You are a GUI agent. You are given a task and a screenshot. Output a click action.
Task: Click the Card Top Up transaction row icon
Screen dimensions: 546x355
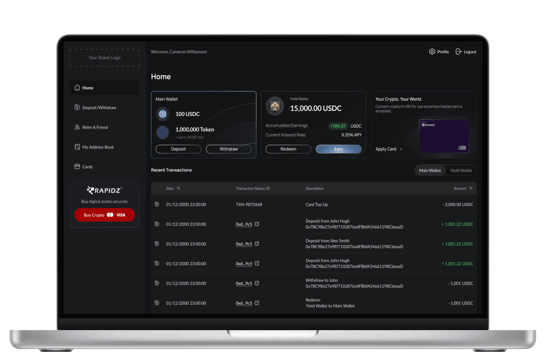157,204
